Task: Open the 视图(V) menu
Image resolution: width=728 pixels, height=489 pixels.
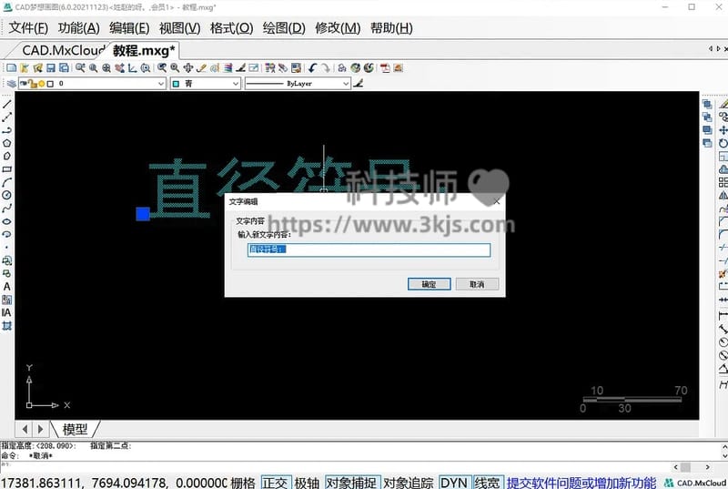Action: pyautogui.click(x=179, y=28)
